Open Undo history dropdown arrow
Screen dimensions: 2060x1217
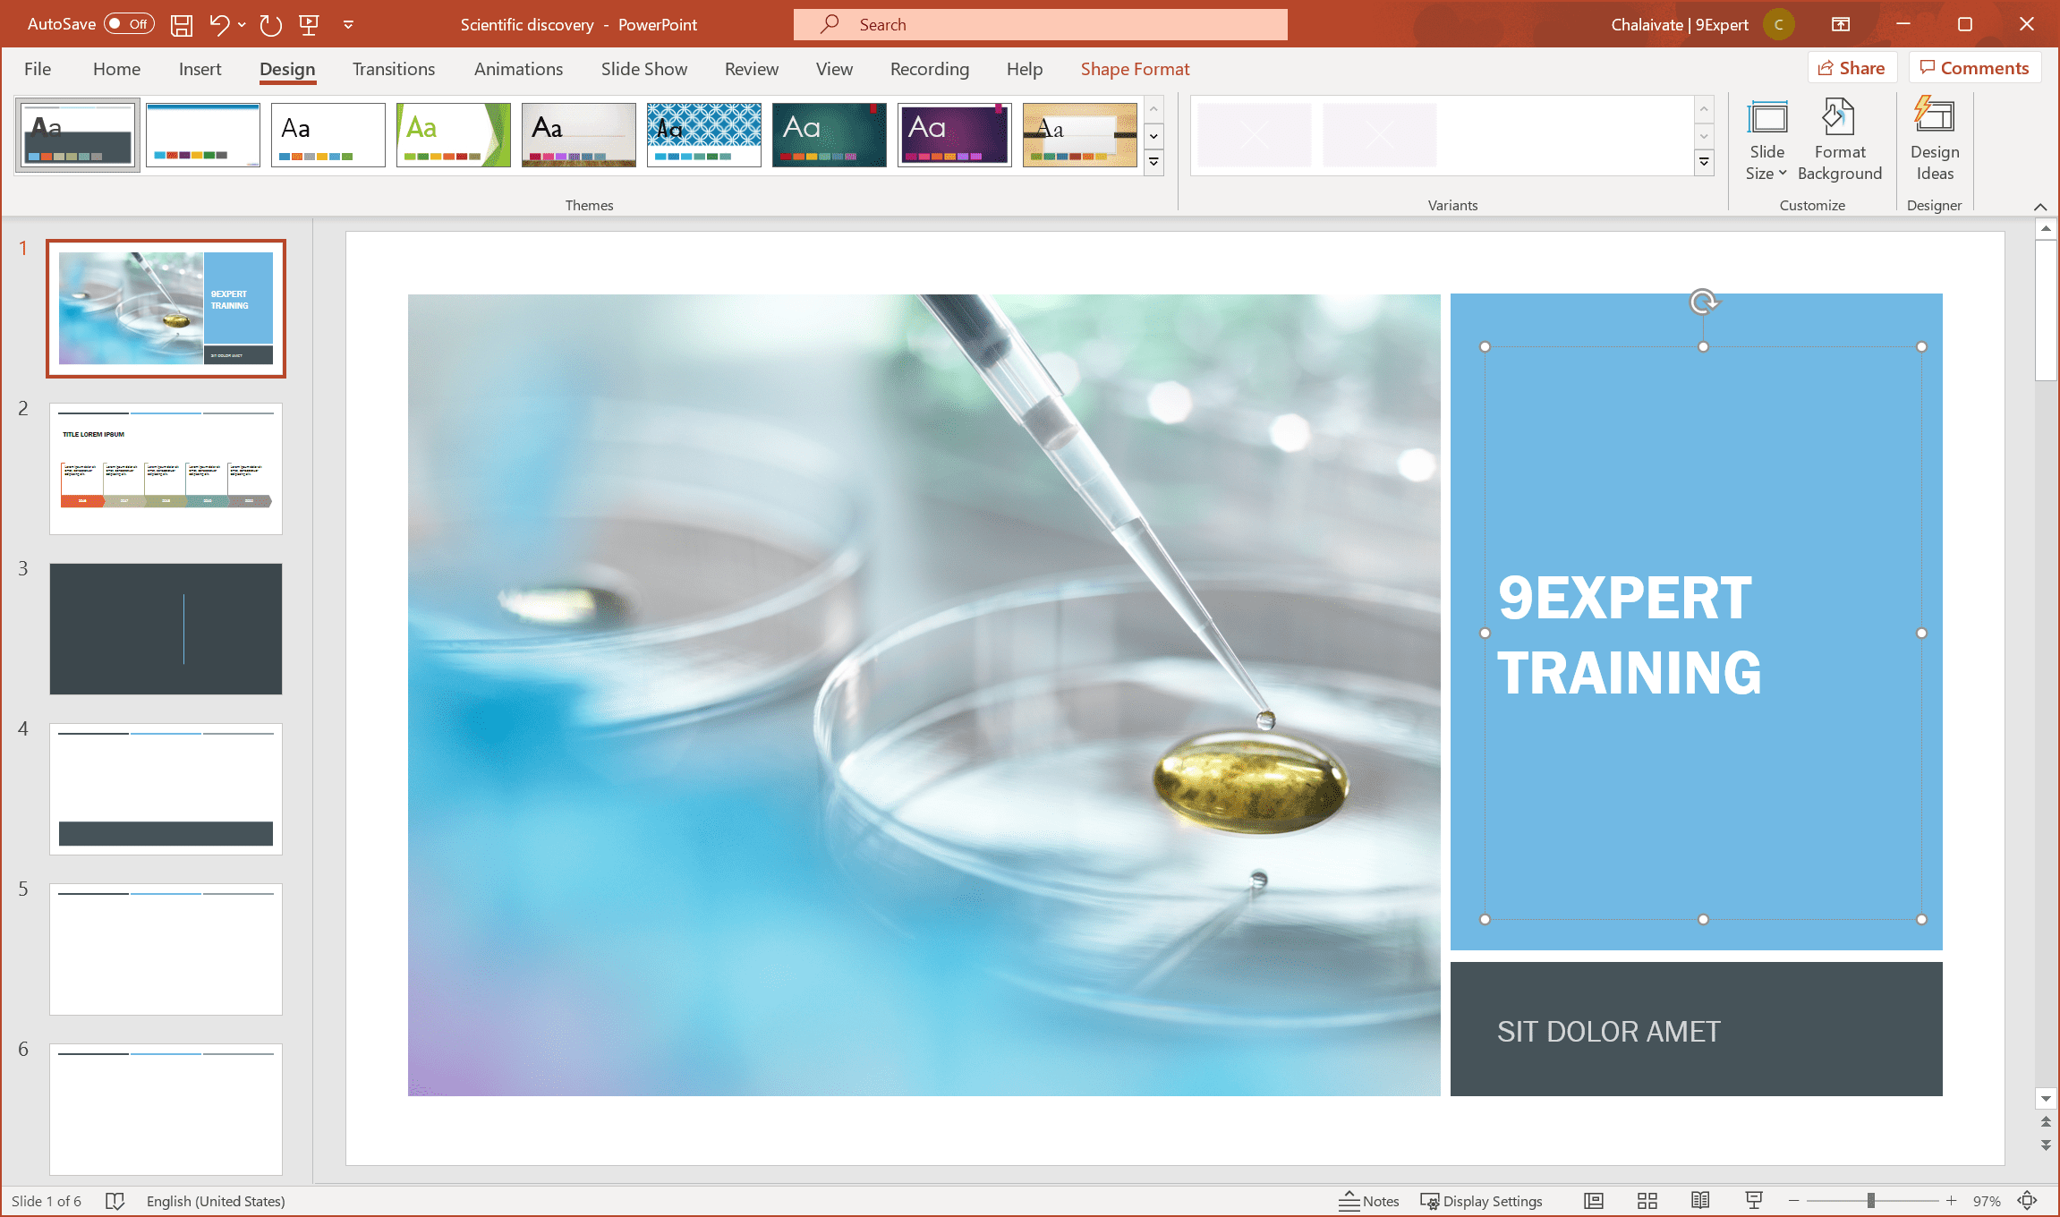(x=242, y=25)
